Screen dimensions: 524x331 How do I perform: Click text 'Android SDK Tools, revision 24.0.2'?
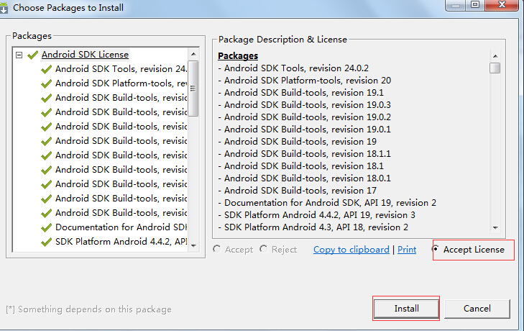point(296,68)
